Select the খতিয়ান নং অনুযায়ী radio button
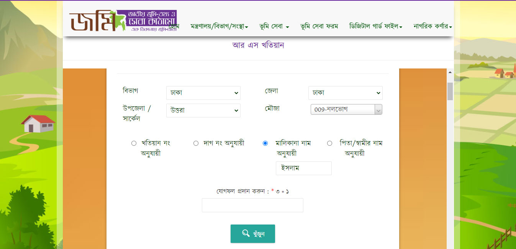Image resolution: width=516 pixels, height=249 pixels. point(134,143)
